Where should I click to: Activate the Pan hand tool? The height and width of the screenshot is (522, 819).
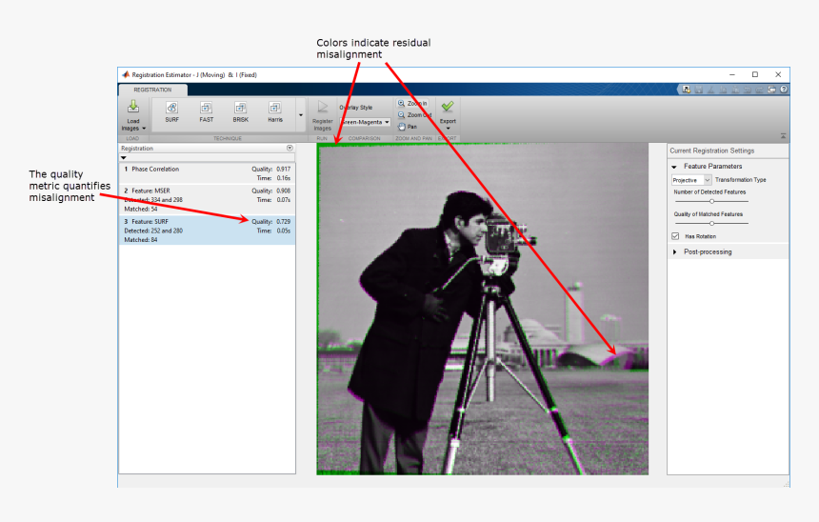click(408, 127)
